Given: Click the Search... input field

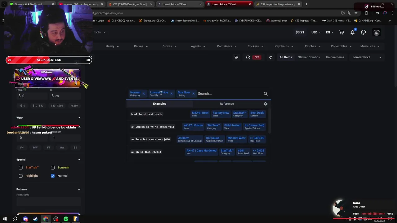Looking at the screenshot, I should coord(229,94).
